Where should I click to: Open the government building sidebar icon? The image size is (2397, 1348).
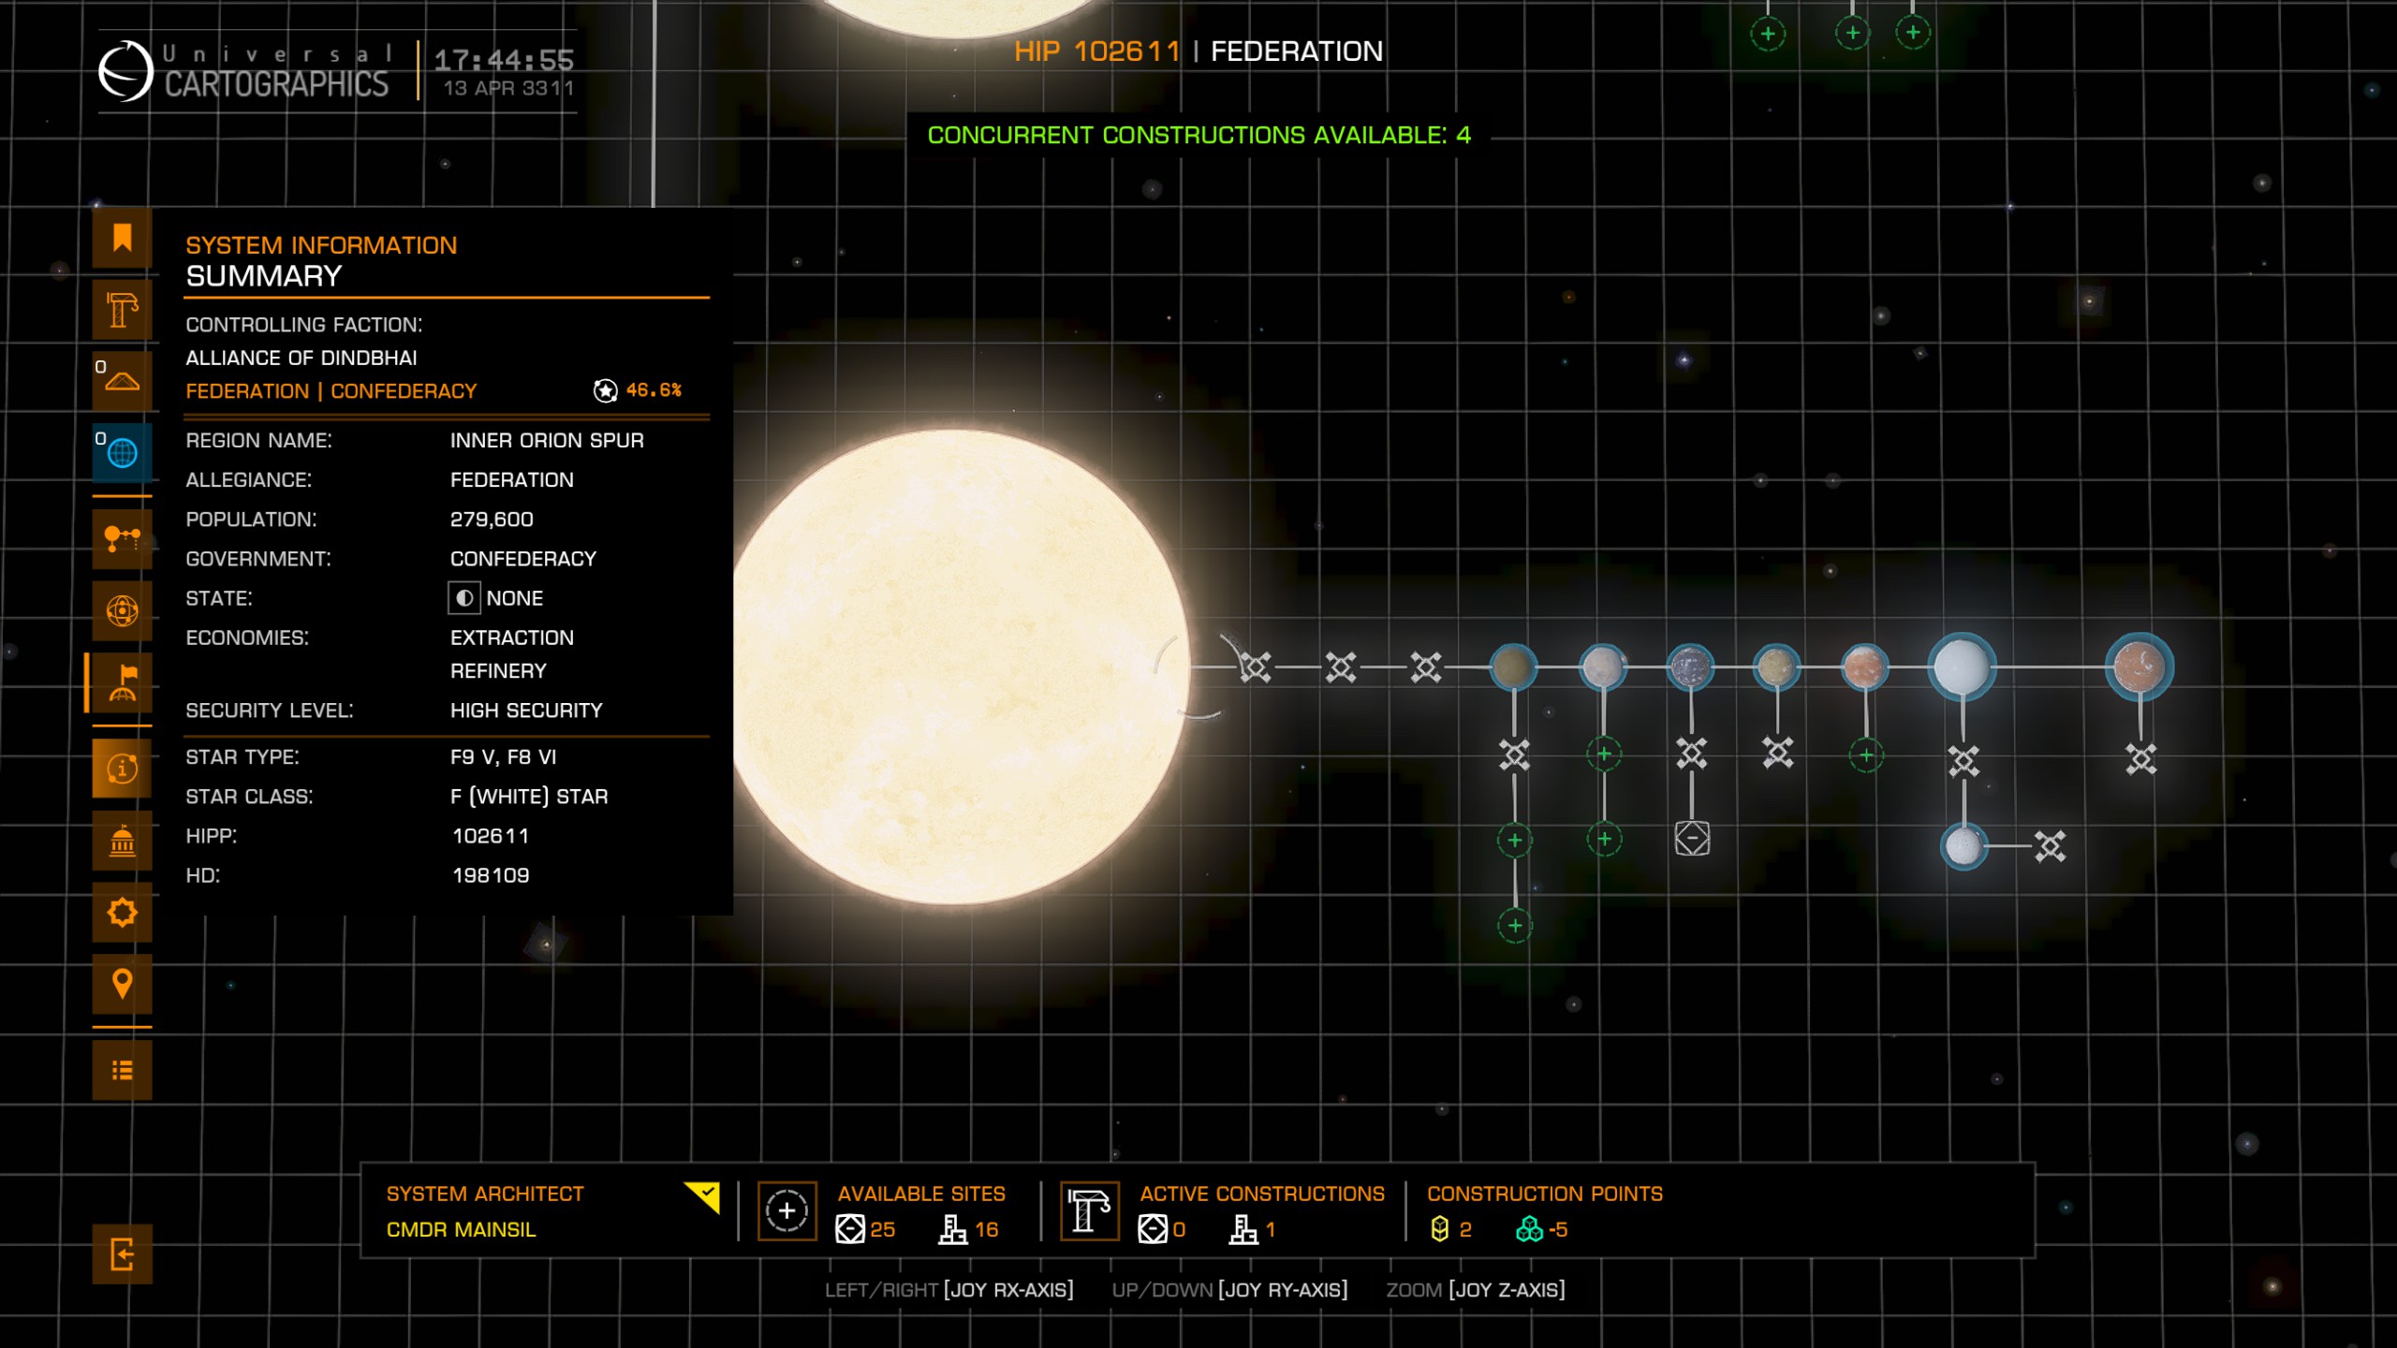pos(122,840)
